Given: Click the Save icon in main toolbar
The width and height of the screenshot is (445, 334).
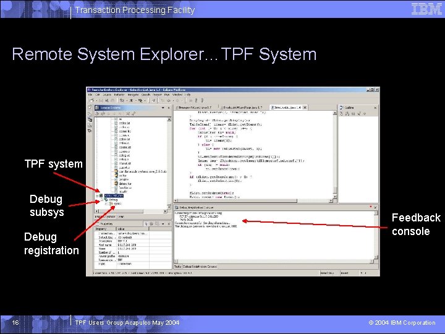Looking at the screenshot, I should tap(101, 101).
